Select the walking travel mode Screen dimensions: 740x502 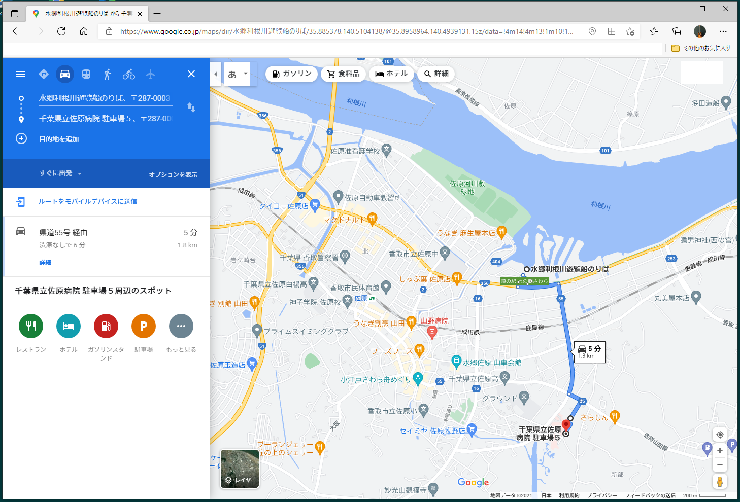(107, 74)
